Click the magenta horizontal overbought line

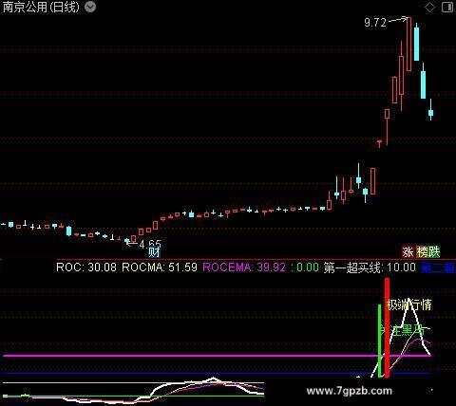pyautogui.click(x=217, y=356)
